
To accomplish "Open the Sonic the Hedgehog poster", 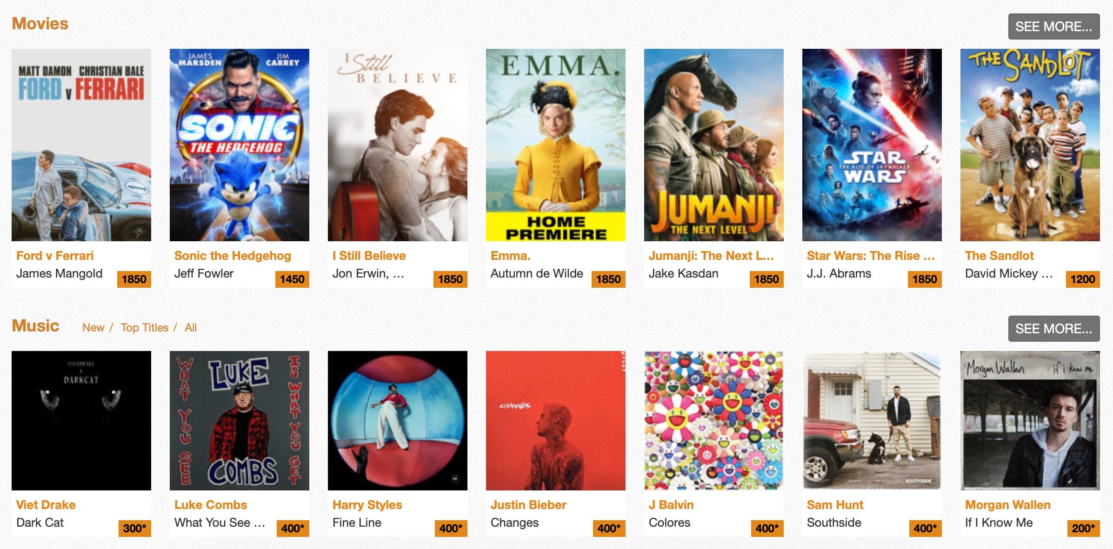I will tap(240, 145).
